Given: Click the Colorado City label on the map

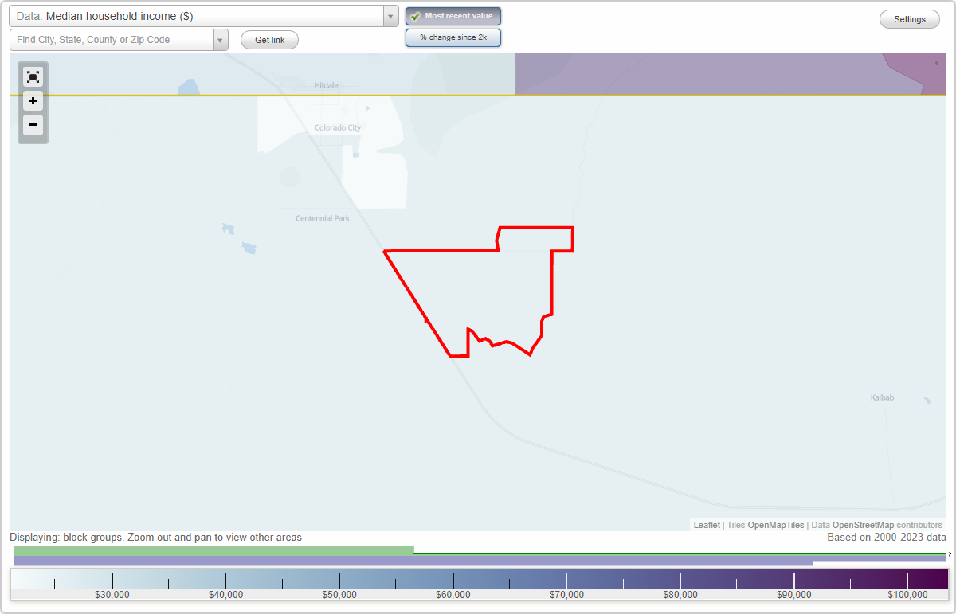Looking at the screenshot, I should point(337,127).
